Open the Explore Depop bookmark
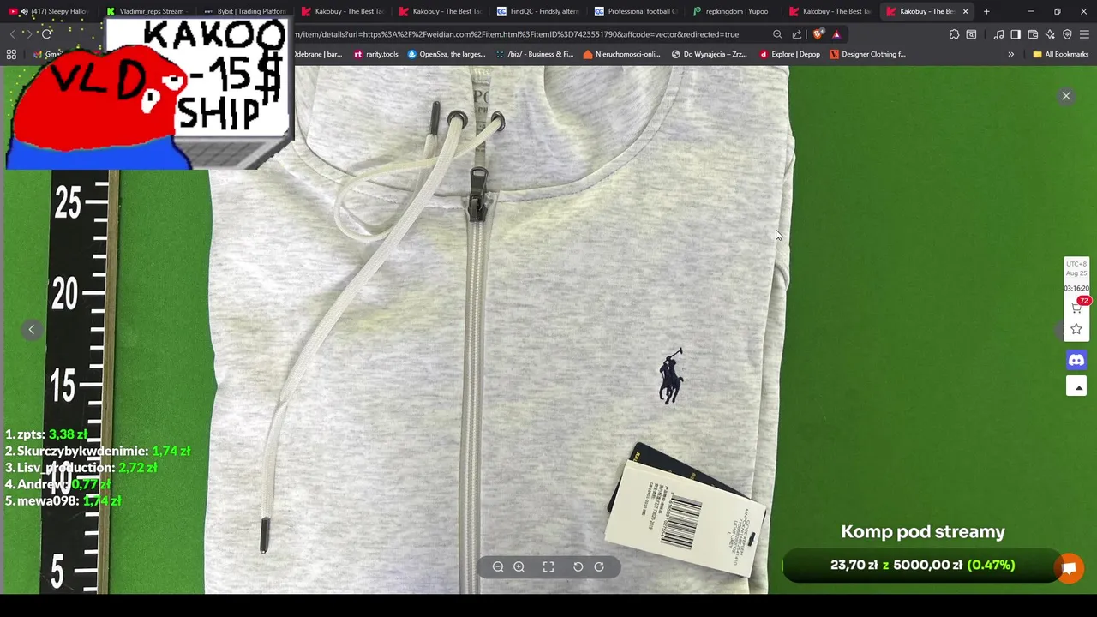The height and width of the screenshot is (617, 1097). [x=789, y=54]
